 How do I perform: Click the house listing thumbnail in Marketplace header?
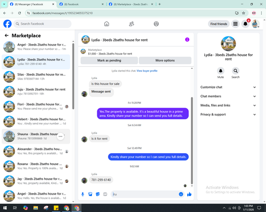click(x=83, y=51)
